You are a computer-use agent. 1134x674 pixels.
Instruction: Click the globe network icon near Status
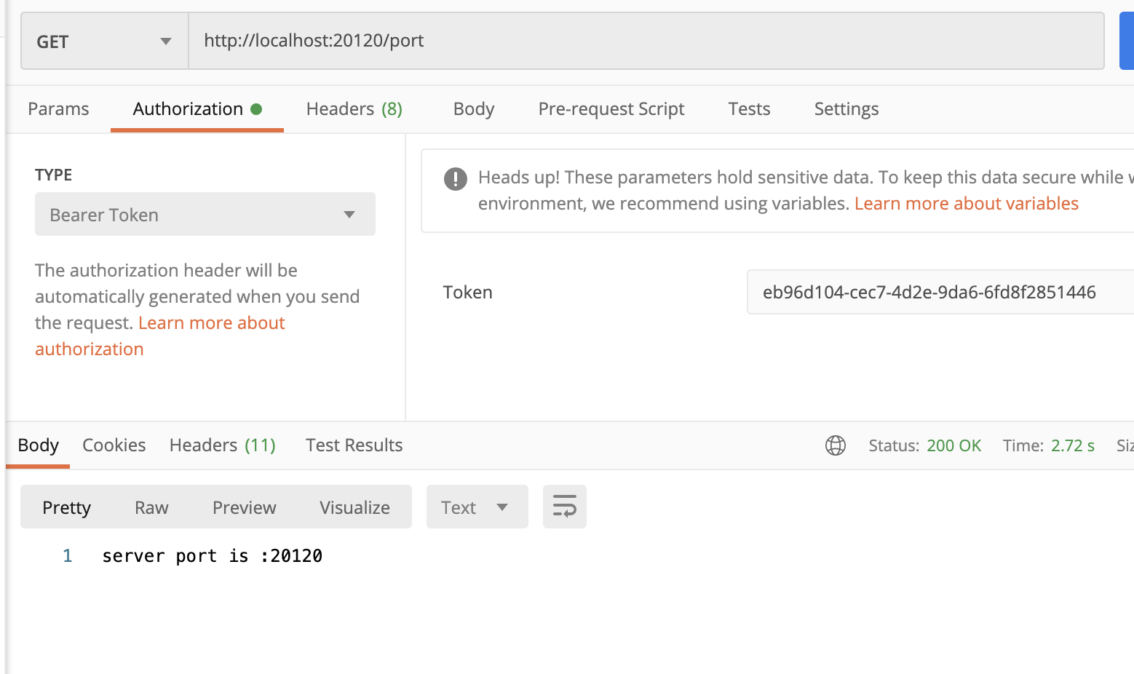(836, 445)
